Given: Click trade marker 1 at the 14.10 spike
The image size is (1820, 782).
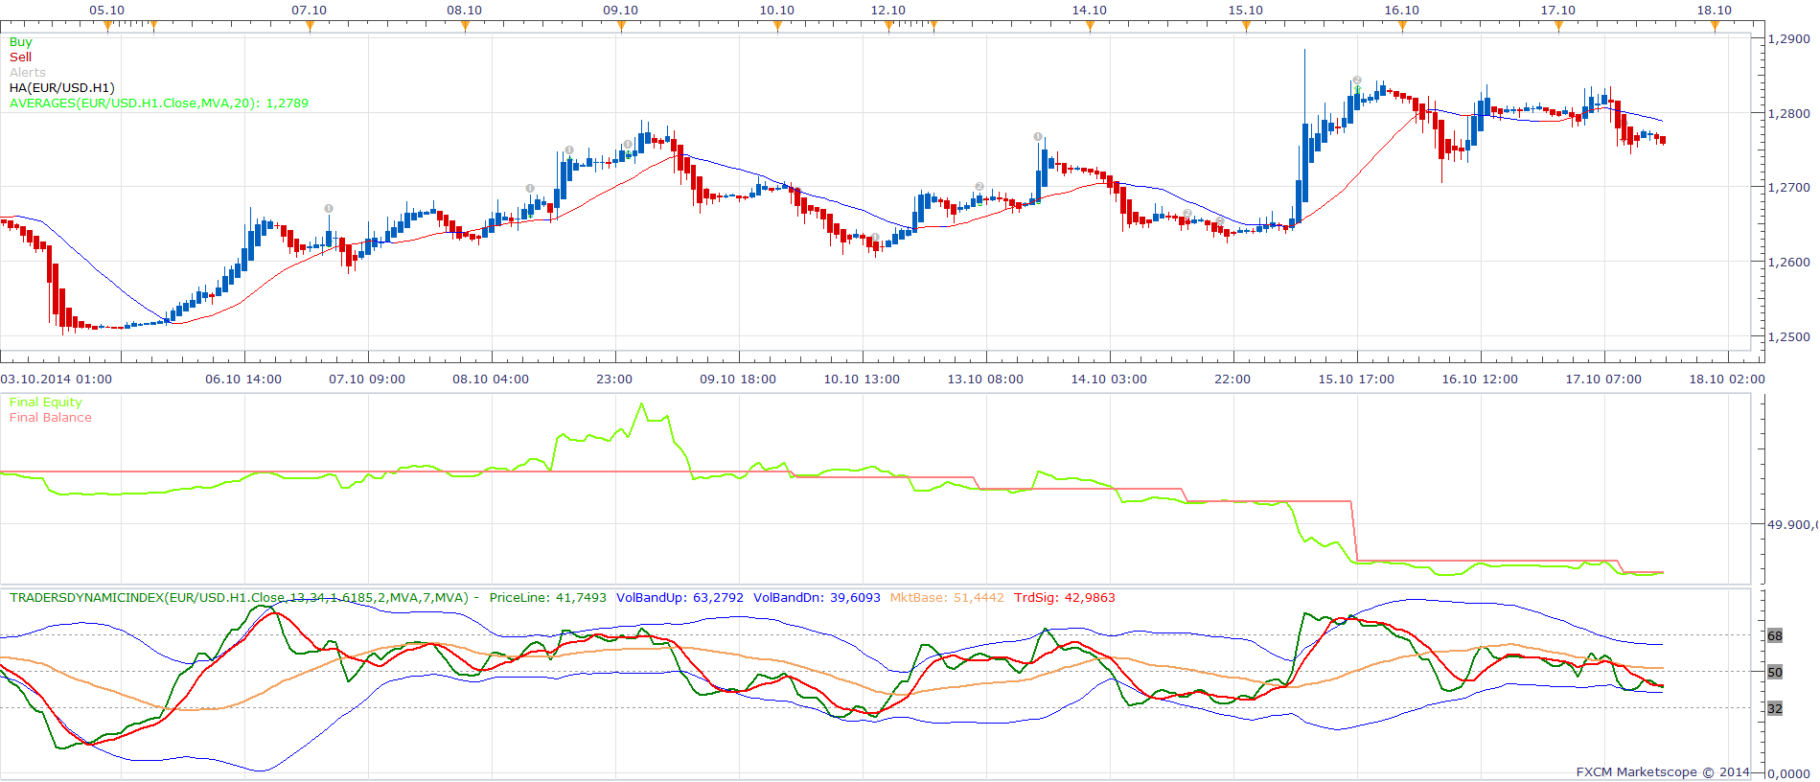Looking at the screenshot, I should (x=1038, y=137).
